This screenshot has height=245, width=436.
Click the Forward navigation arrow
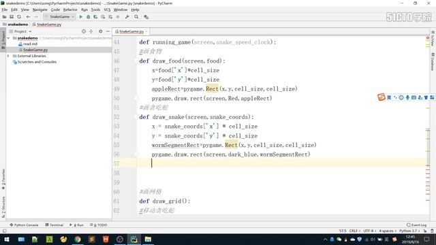35,17
